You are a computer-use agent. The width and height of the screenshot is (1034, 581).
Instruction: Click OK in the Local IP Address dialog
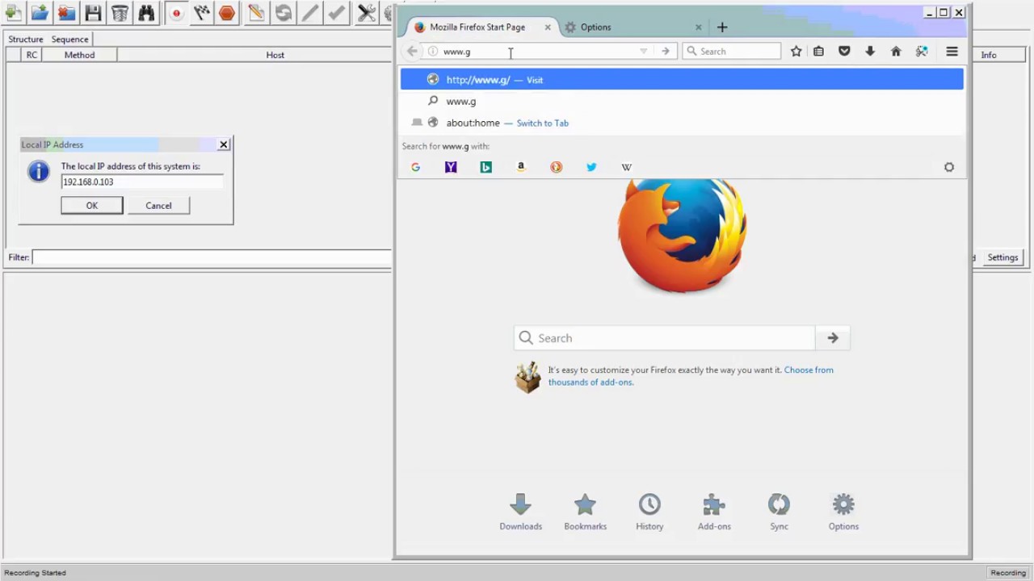92,206
